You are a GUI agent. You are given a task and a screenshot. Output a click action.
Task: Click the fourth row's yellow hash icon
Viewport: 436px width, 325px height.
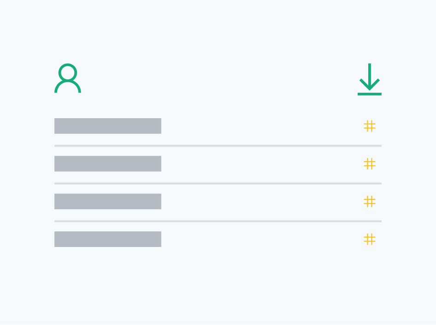coord(370,239)
